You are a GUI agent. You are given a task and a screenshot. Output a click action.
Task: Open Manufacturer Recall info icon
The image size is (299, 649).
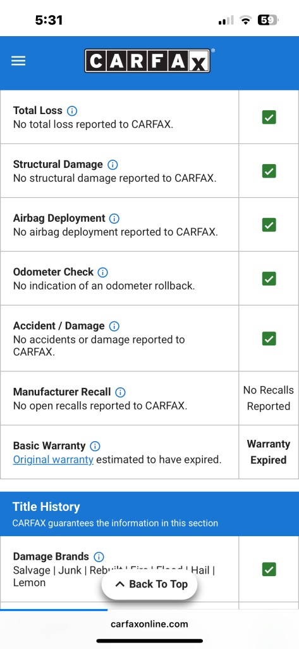click(x=120, y=392)
